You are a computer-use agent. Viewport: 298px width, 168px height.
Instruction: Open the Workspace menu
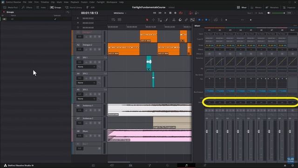click(x=112, y=2)
